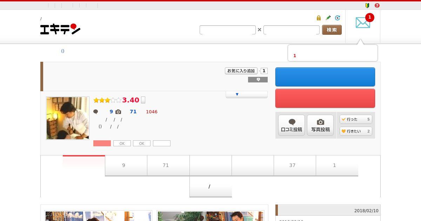Click the second OK tag
Screen dimensions: 421x221
[142, 143]
